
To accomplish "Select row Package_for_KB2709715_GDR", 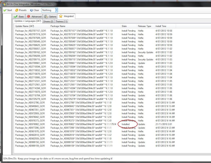I will point(95,59).
